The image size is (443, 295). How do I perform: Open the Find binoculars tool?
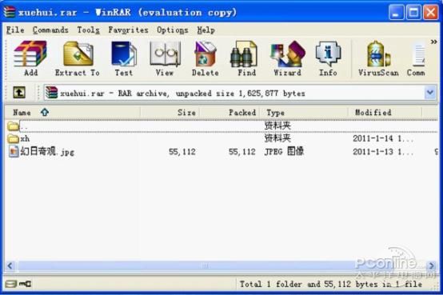(x=246, y=58)
